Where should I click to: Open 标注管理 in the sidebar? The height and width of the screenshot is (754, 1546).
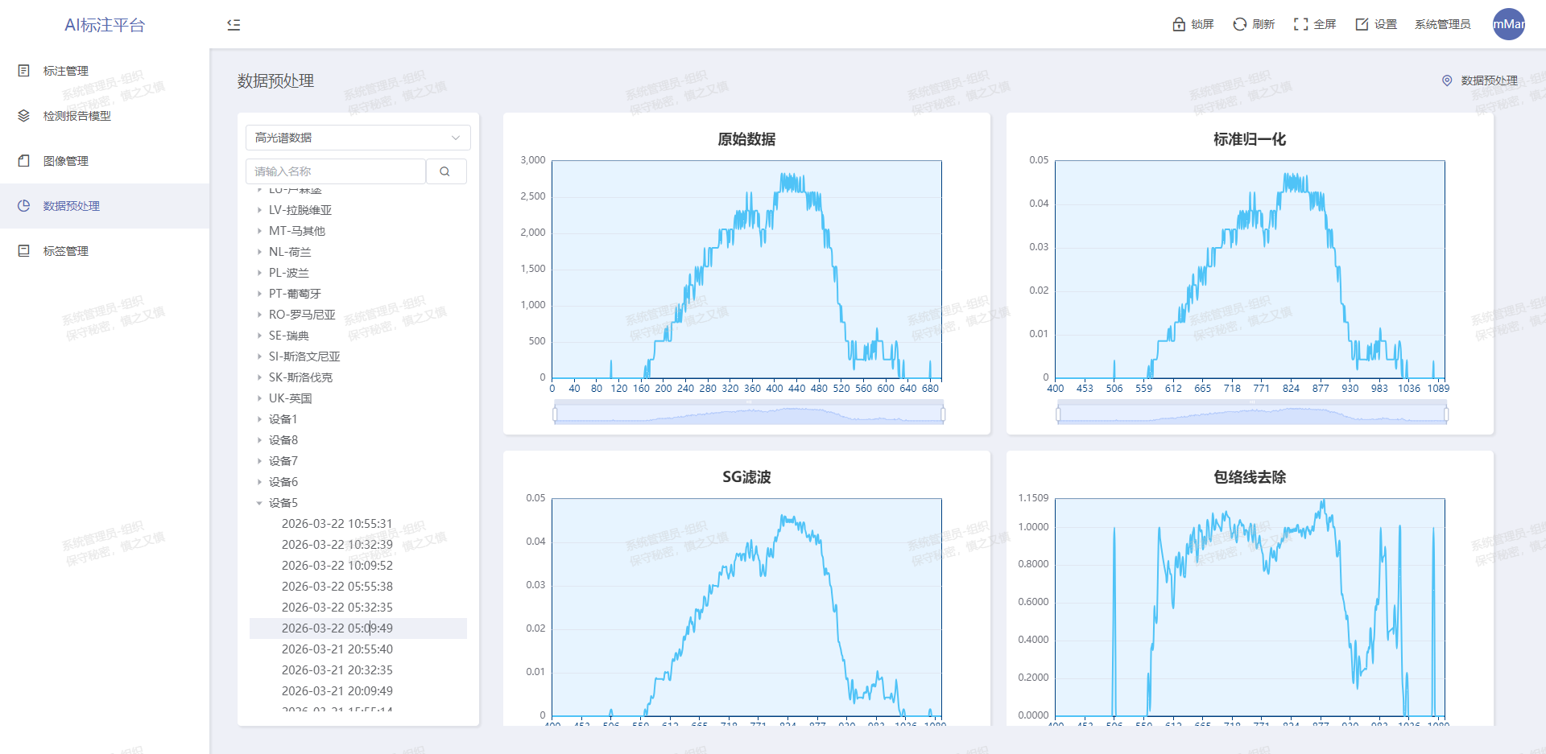tap(66, 71)
